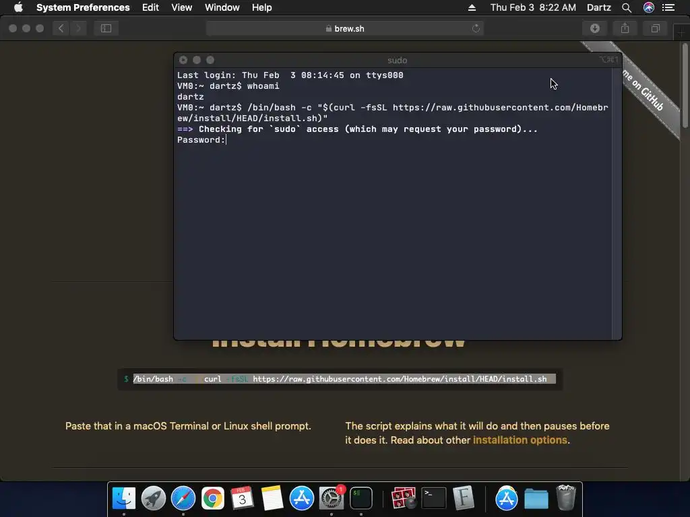Open the App Store dock icon beside Notes
The height and width of the screenshot is (517, 690).
coord(301,498)
